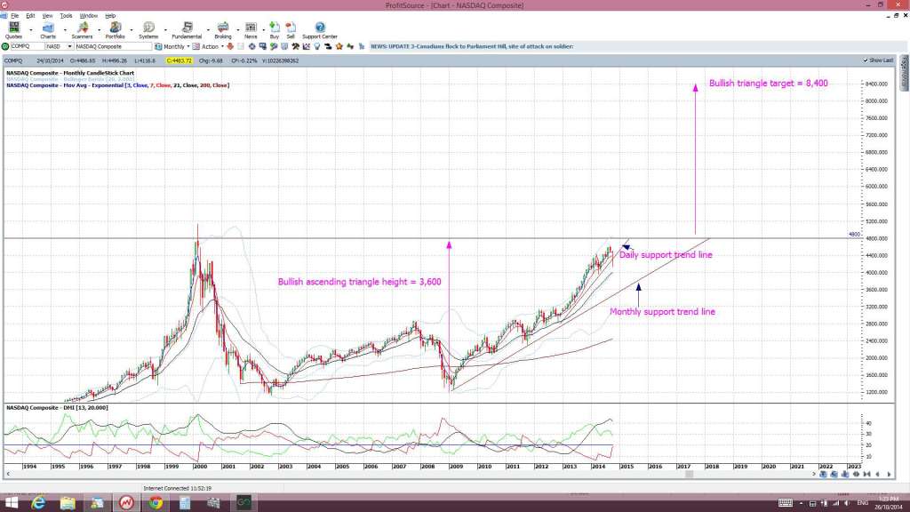Screen dimensions: 910x512
Task: Click the chart horizontal scrollbar thumb
Action: [689, 475]
